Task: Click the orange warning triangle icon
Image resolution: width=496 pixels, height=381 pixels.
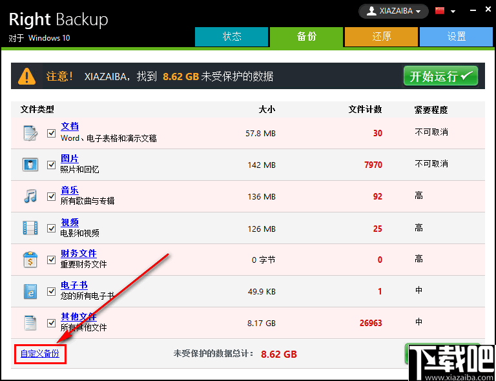Action: 27,76
